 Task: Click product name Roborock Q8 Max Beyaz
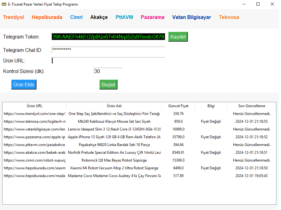114,160
